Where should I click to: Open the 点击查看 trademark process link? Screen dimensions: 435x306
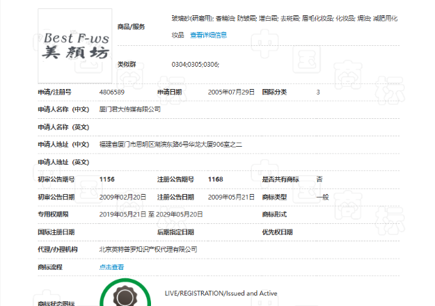[x=111, y=267]
